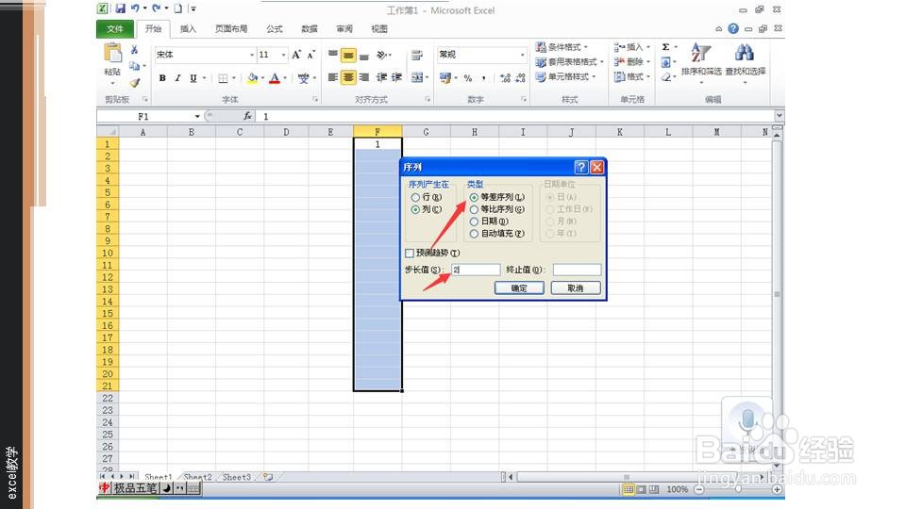
Task: Switch to the View (视图) tab
Action: [x=379, y=29]
